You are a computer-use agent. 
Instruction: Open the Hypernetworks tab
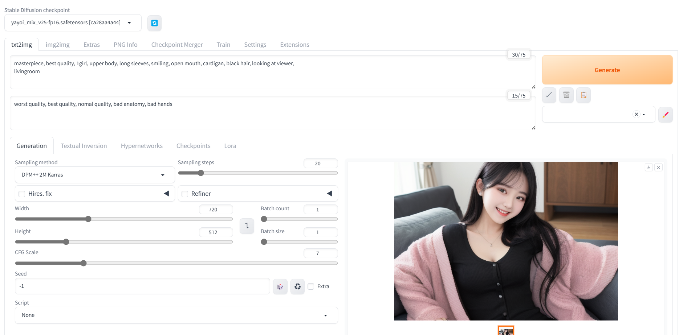[x=142, y=146]
